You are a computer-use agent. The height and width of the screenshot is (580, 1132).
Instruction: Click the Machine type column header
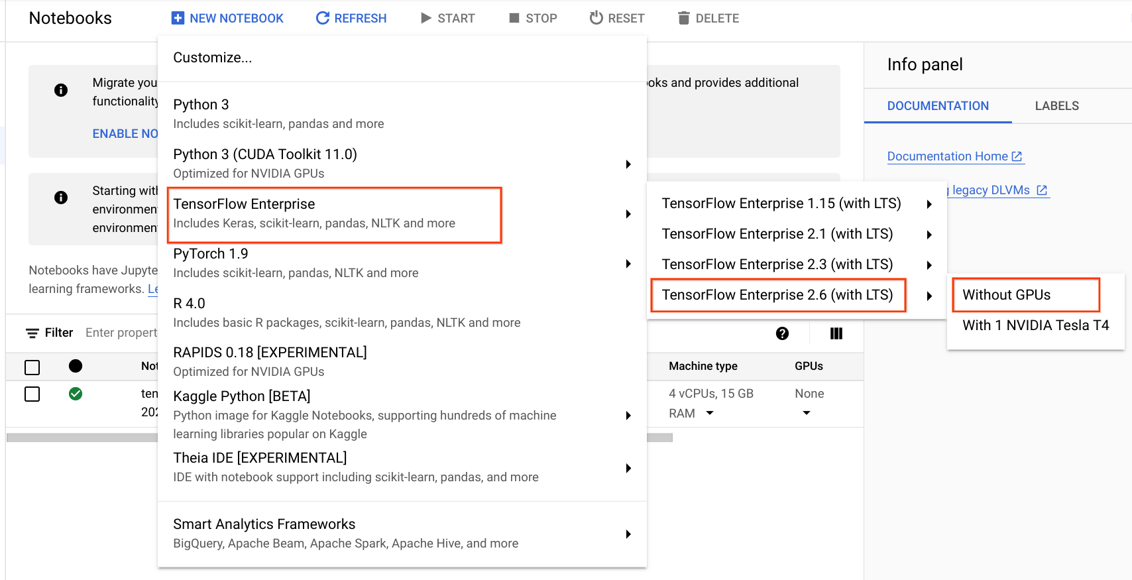(703, 366)
